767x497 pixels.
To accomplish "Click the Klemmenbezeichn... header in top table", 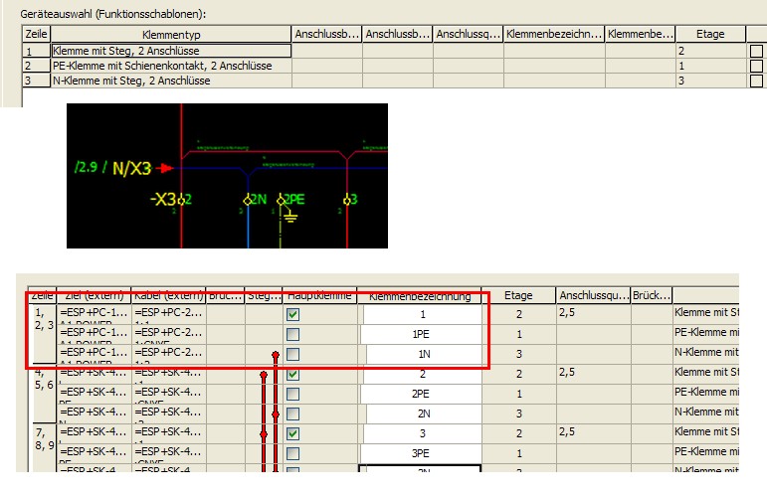I will tap(554, 34).
